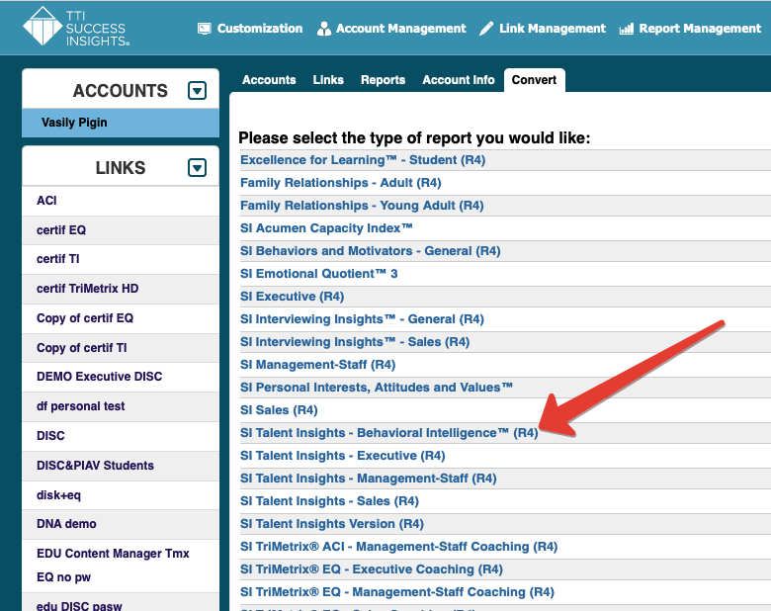The width and height of the screenshot is (771, 611).
Task: Select EQ no pw link
Action: [63, 577]
